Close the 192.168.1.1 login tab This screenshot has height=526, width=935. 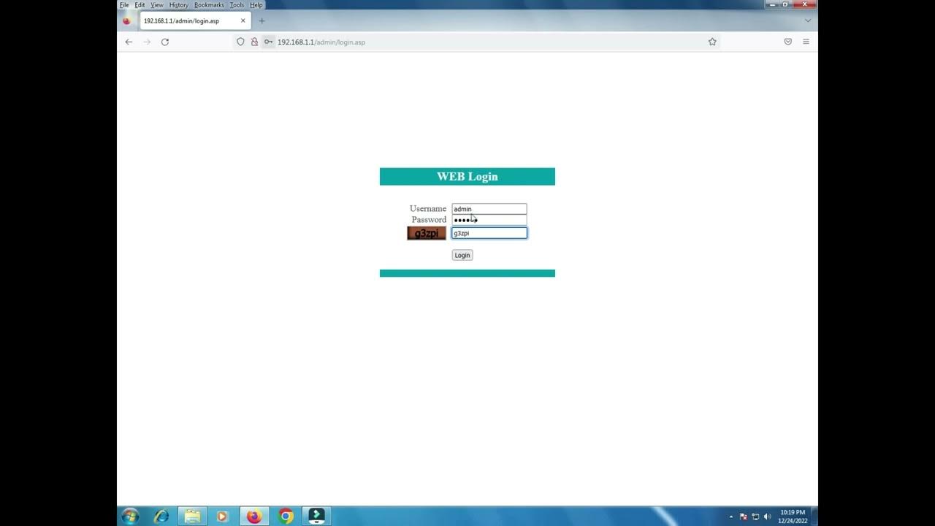[243, 20]
